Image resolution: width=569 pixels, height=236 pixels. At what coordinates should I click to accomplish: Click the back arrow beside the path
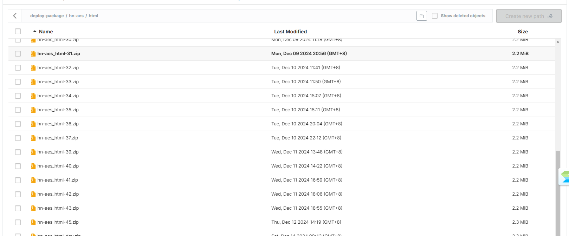coord(15,16)
